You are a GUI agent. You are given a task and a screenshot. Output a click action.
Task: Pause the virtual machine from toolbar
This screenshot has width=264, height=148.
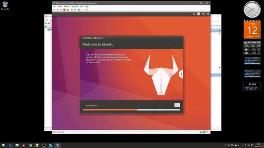point(72,10)
